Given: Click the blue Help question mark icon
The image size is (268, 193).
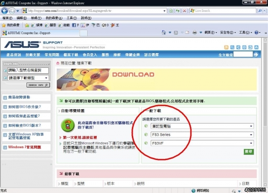Looking at the screenshot, I should (256, 33).
